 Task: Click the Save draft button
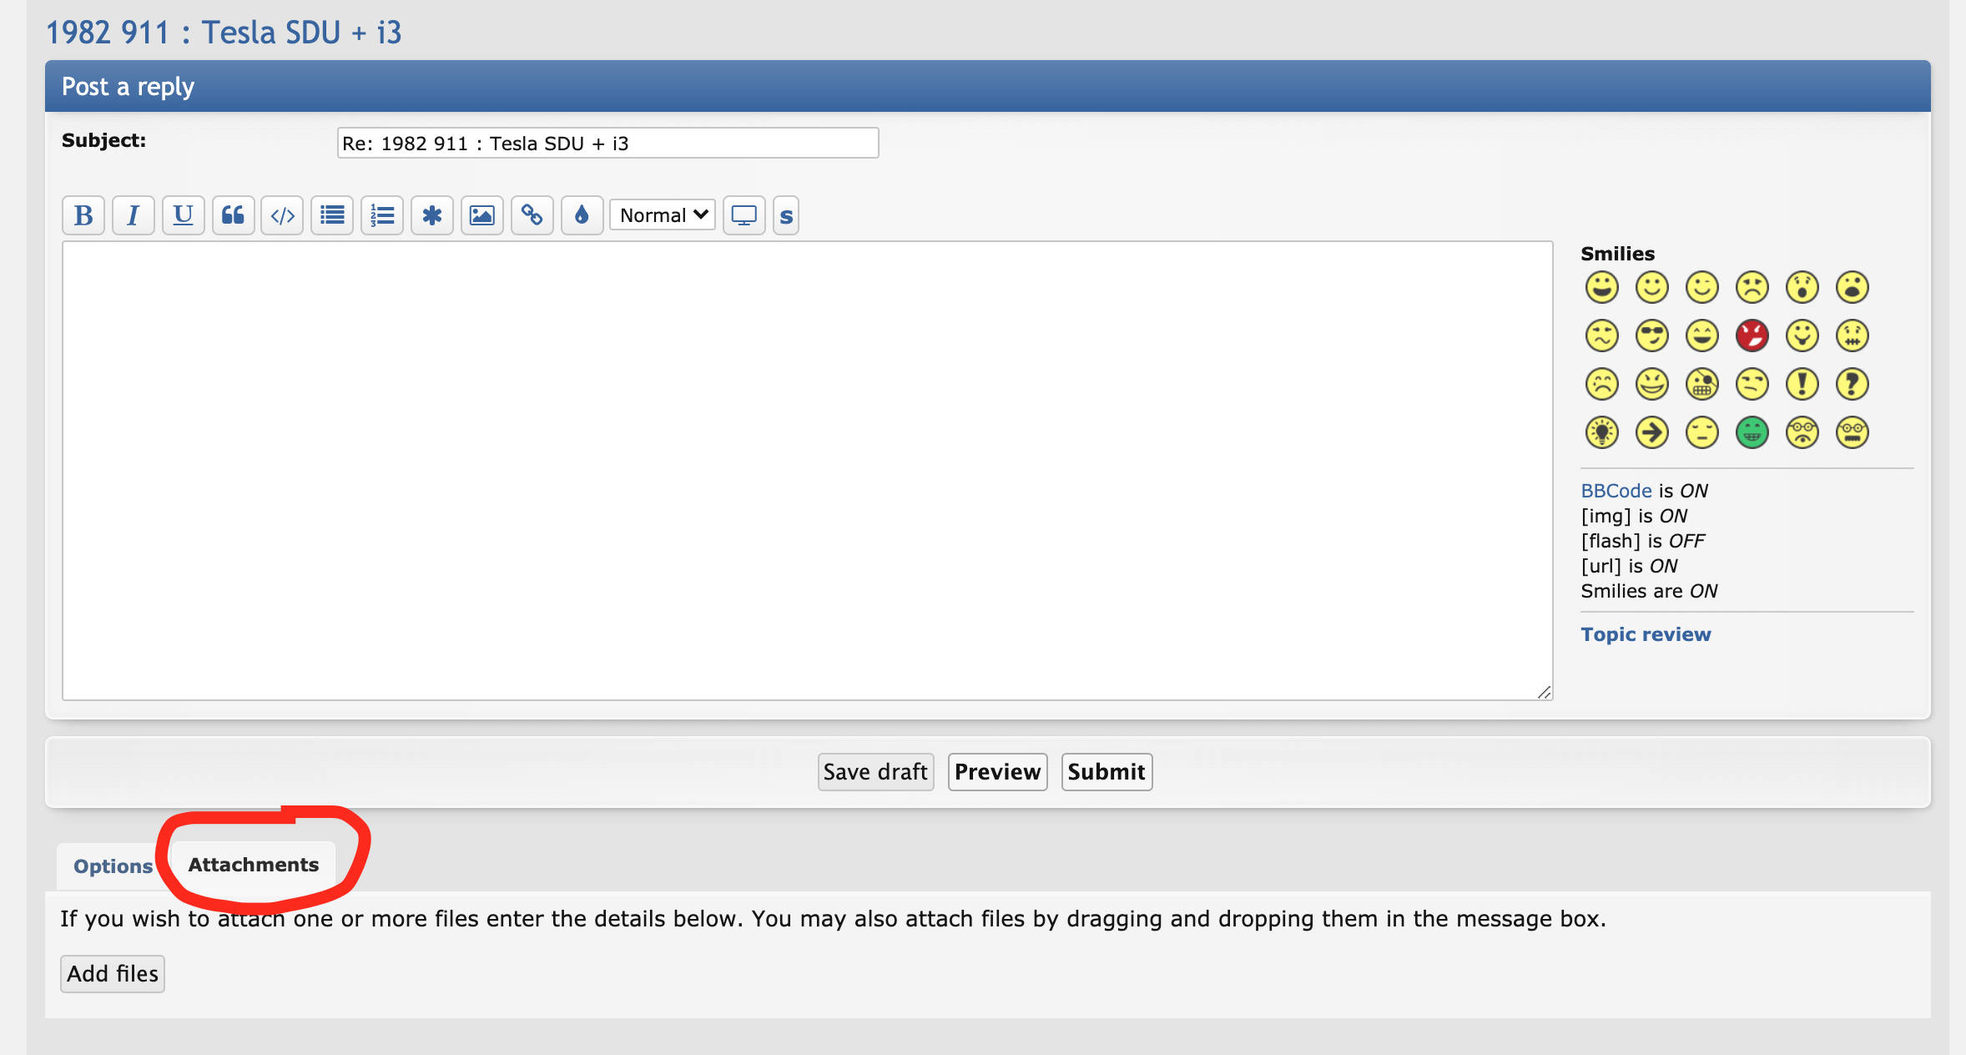pos(875,771)
